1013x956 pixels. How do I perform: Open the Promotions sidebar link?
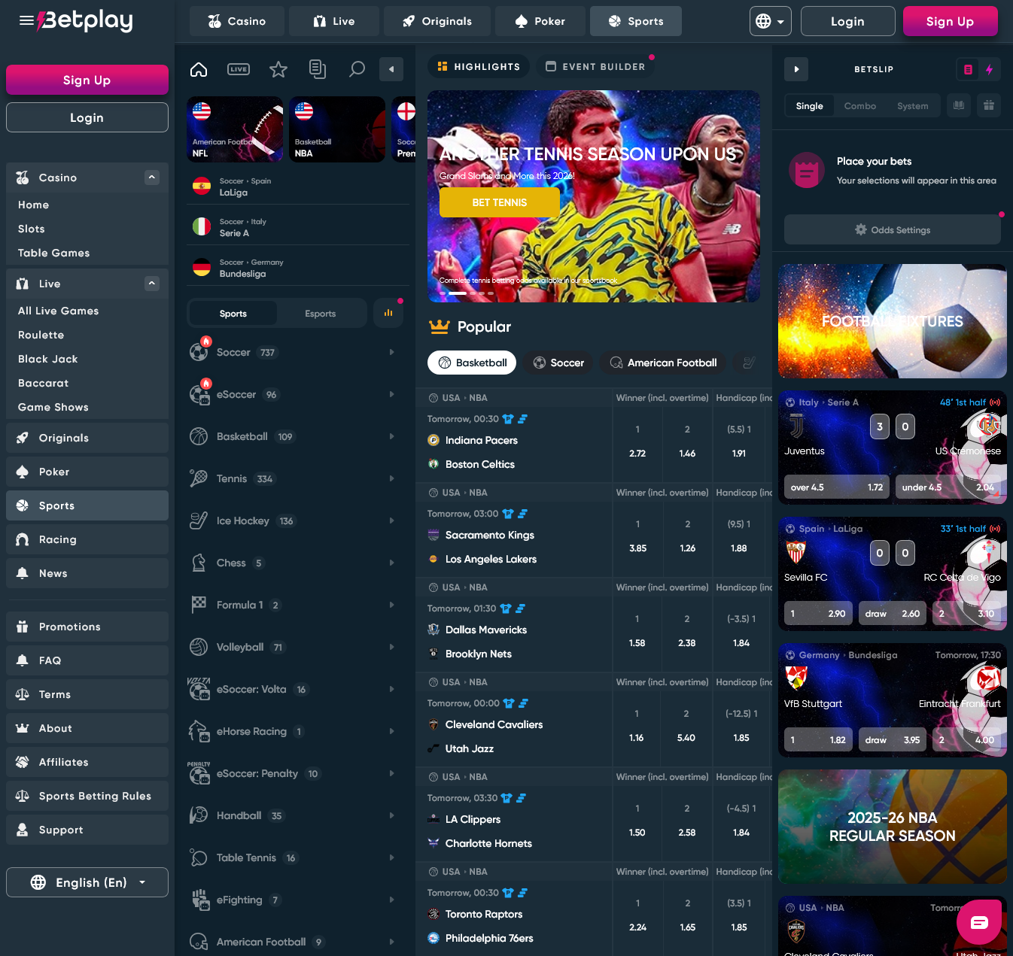[x=87, y=627]
